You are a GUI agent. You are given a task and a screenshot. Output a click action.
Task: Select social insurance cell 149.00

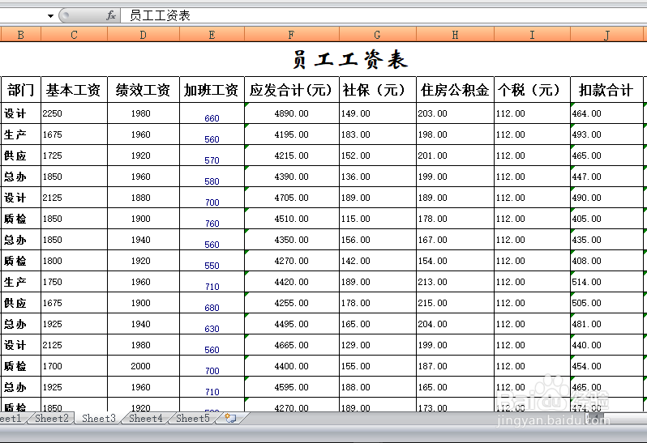click(378, 113)
